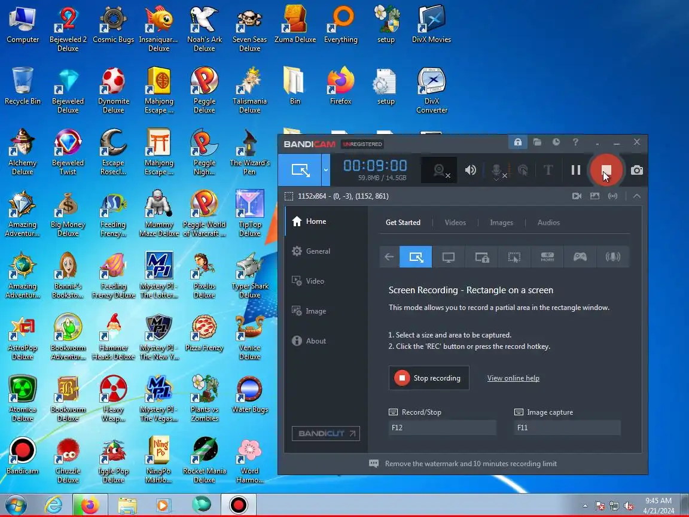
Task: Select the Bejeweled Twist desktop icon
Action: point(68,151)
